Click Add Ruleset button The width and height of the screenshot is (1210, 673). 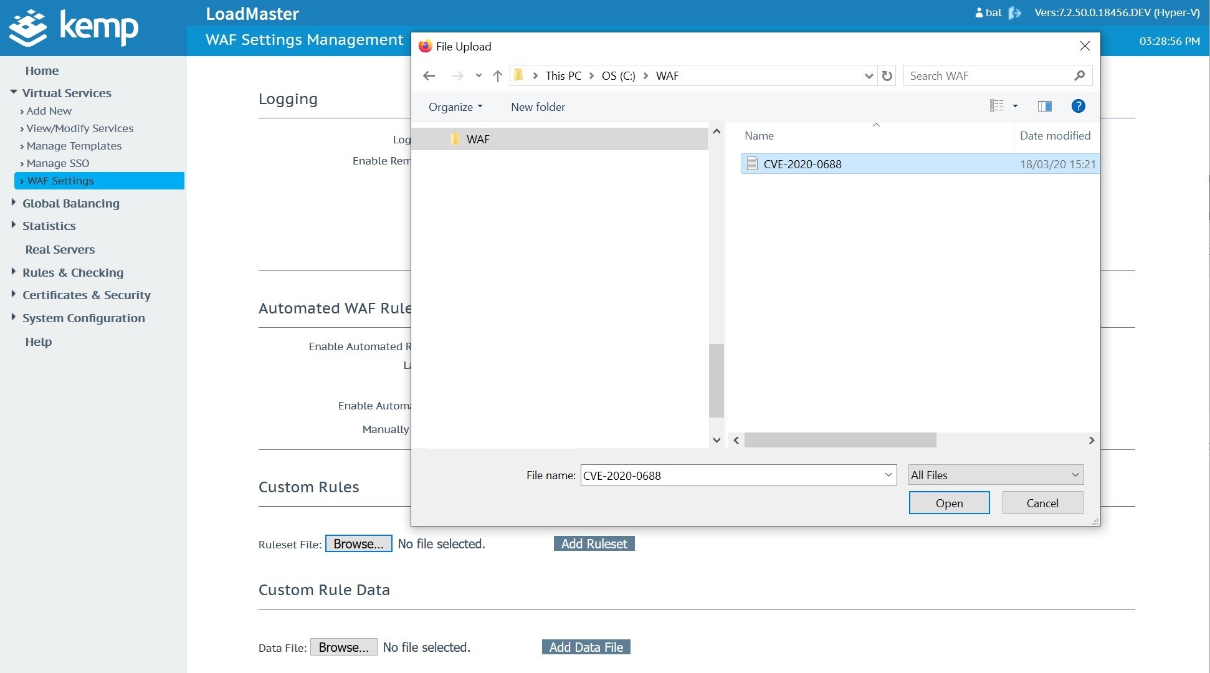[594, 544]
